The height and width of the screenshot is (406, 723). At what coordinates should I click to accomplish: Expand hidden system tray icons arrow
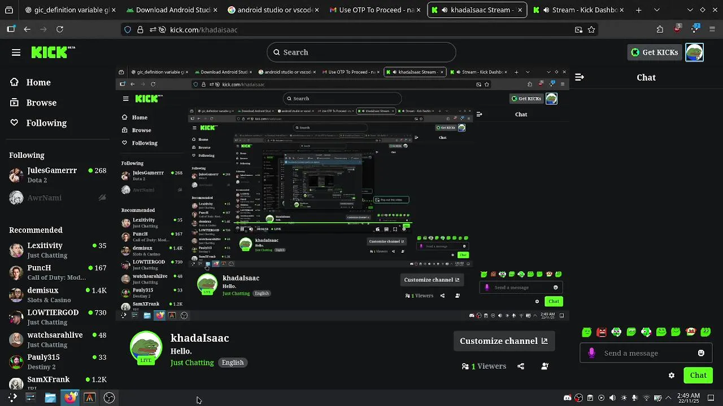pos(668,398)
